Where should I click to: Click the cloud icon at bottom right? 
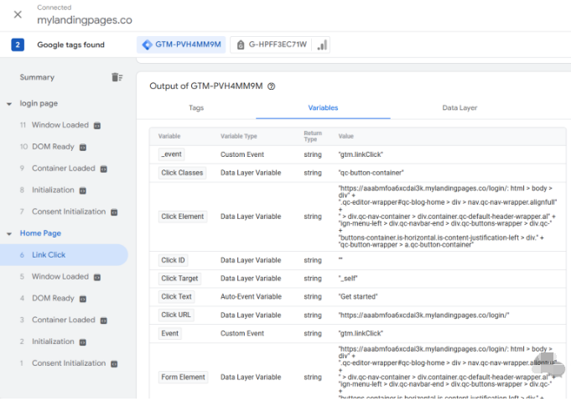(x=548, y=365)
